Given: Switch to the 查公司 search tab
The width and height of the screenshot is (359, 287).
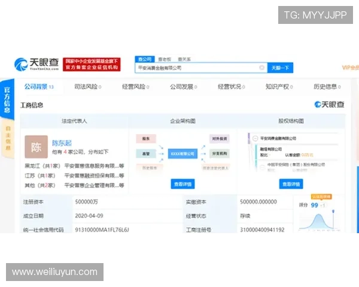Looking at the screenshot, I should [x=145, y=59].
